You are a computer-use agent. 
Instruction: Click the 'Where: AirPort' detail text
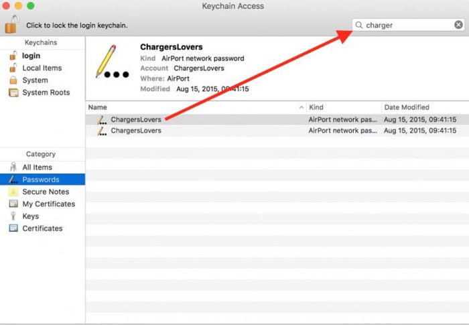coord(165,78)
